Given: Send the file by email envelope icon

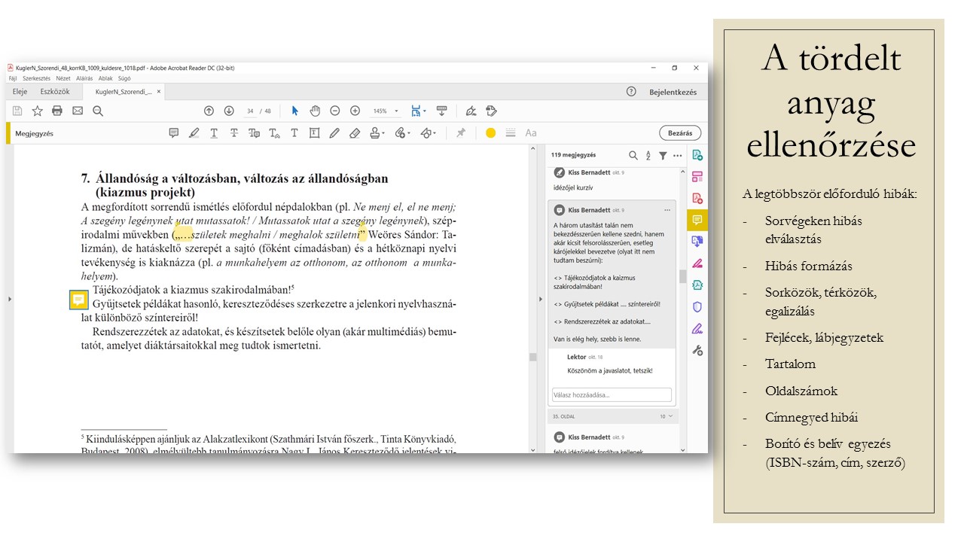Looking at the screenshot, I should point(78,111).
